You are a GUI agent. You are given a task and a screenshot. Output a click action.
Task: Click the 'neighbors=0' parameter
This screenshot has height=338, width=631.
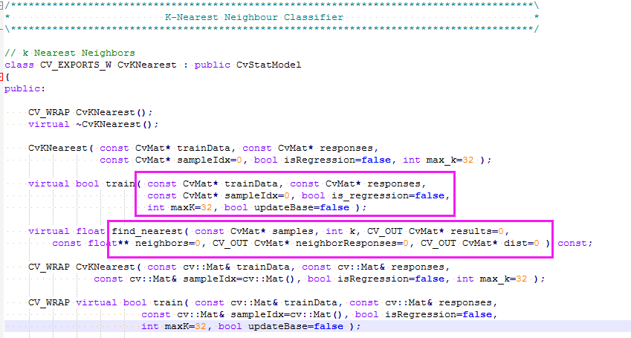point(168,243)
